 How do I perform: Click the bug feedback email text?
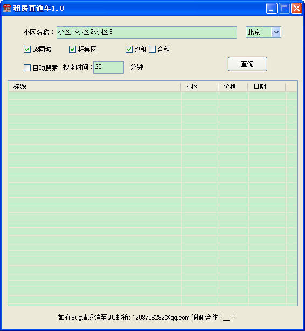pos(146,318)
